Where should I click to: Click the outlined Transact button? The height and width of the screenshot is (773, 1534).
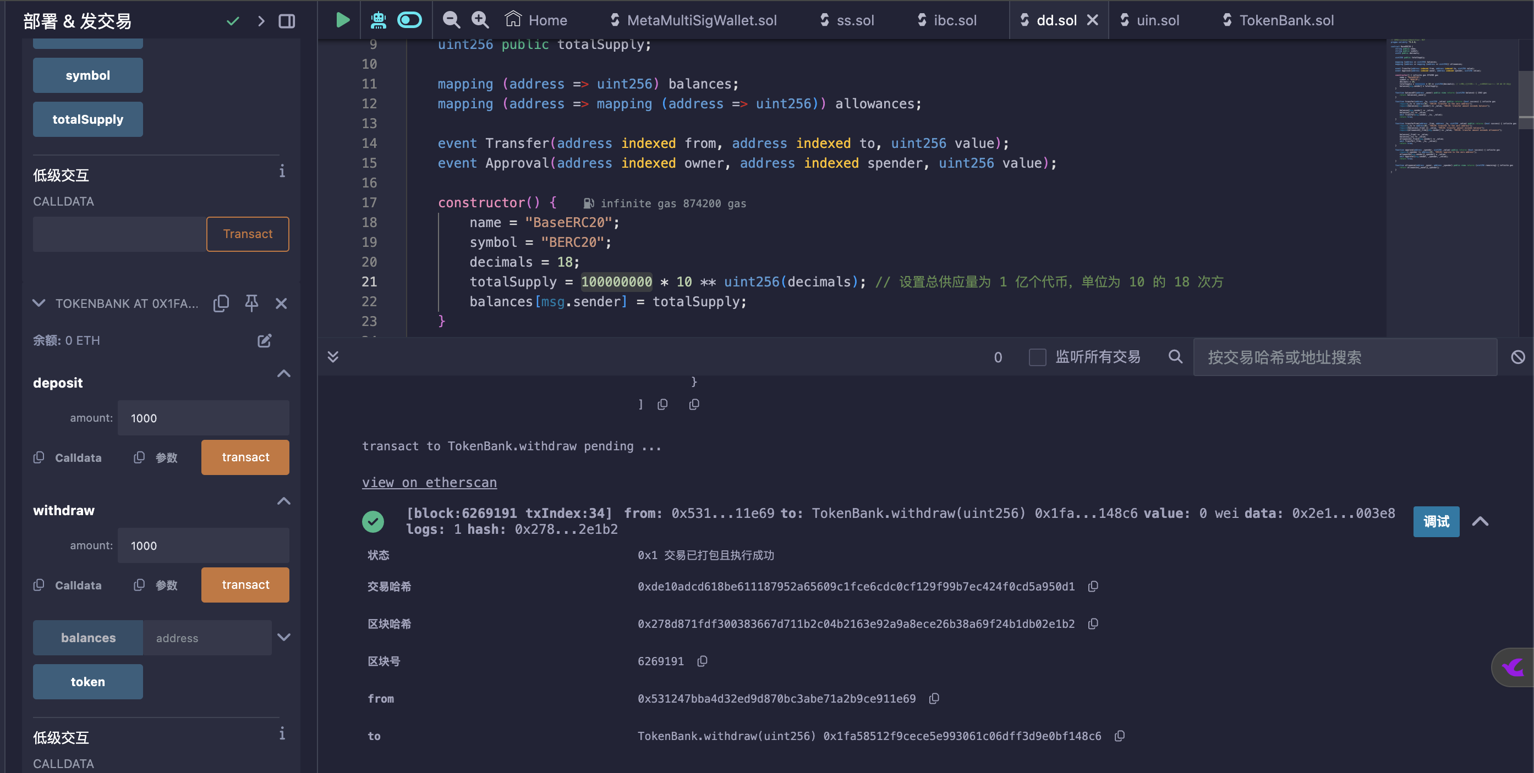(x=248, y=234)
